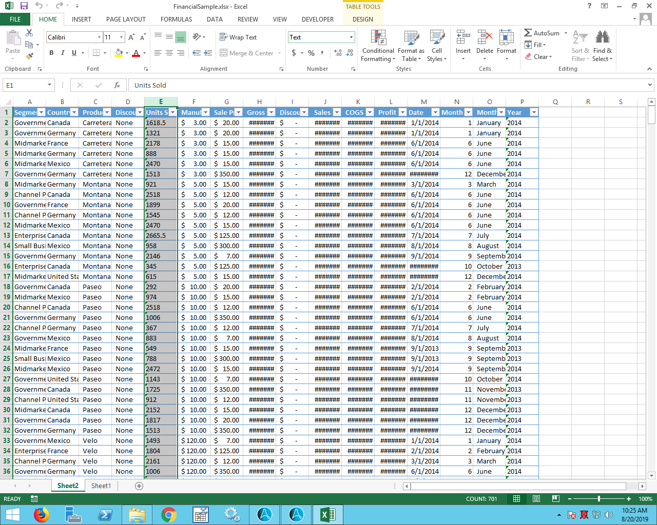657x525 pixels.
Task: Click the Borders icon in Font group
Action: click(96, 53)
